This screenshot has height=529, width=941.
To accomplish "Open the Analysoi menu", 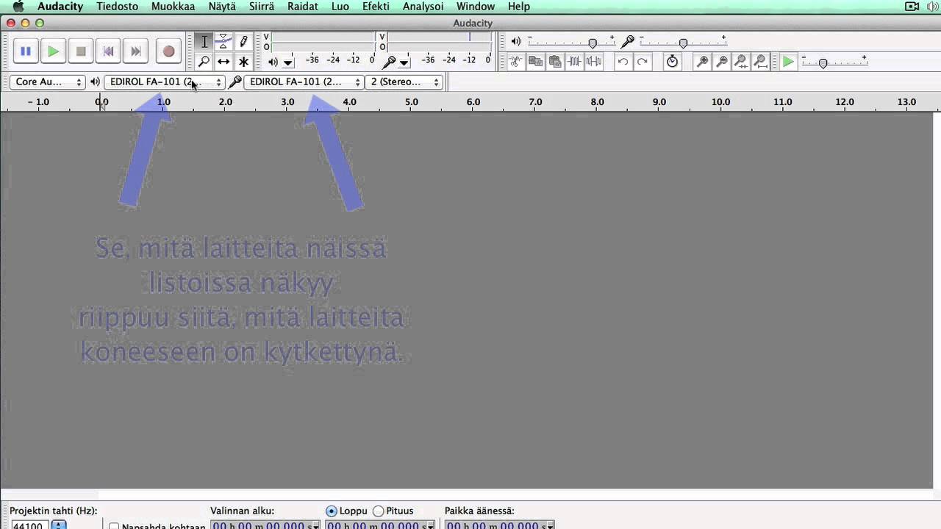I will [x=423, y=7].
